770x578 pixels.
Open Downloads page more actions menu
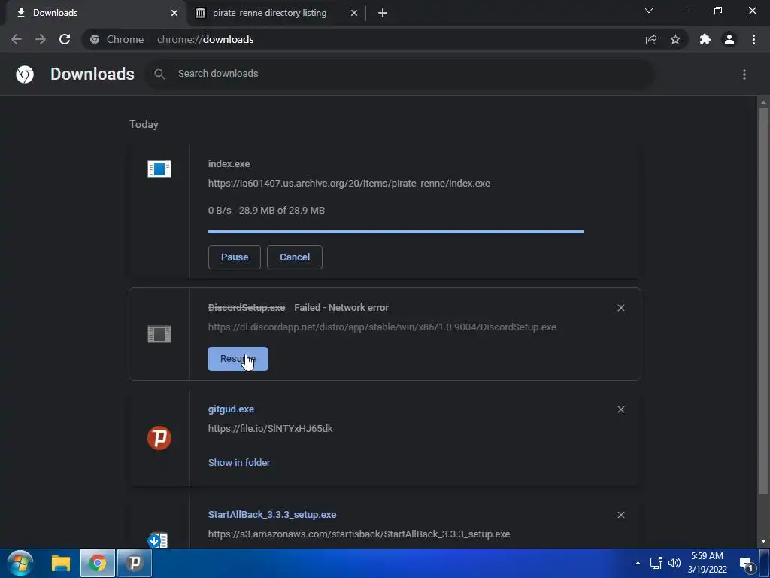744,75
